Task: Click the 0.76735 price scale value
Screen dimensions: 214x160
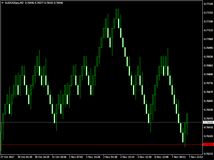Action: (x=208, y=83)
